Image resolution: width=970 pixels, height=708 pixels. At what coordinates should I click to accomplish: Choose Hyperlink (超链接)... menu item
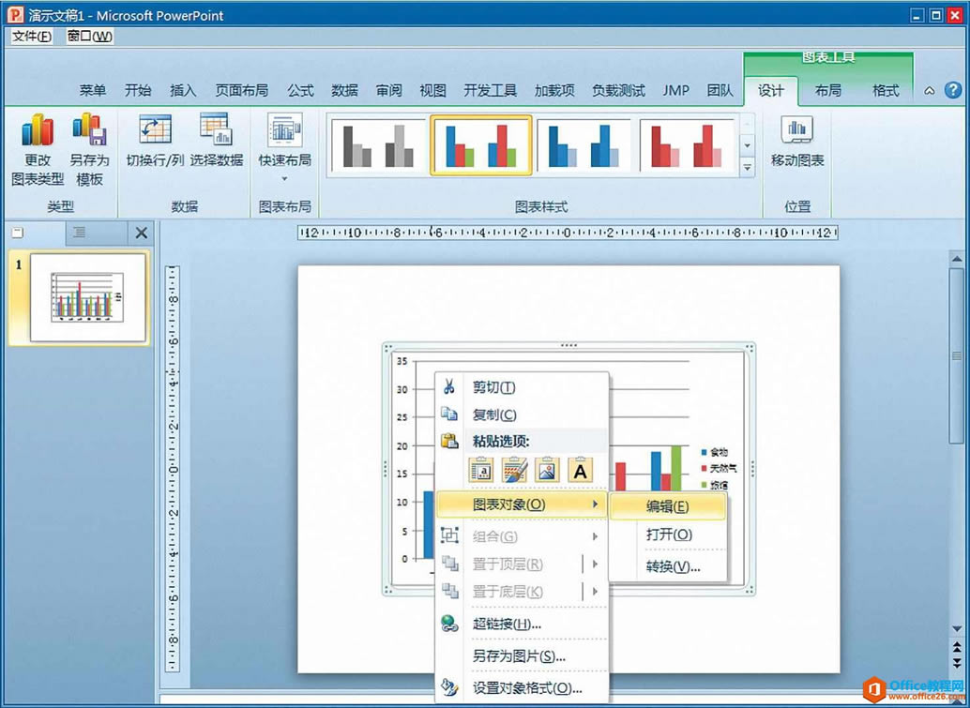523,624
